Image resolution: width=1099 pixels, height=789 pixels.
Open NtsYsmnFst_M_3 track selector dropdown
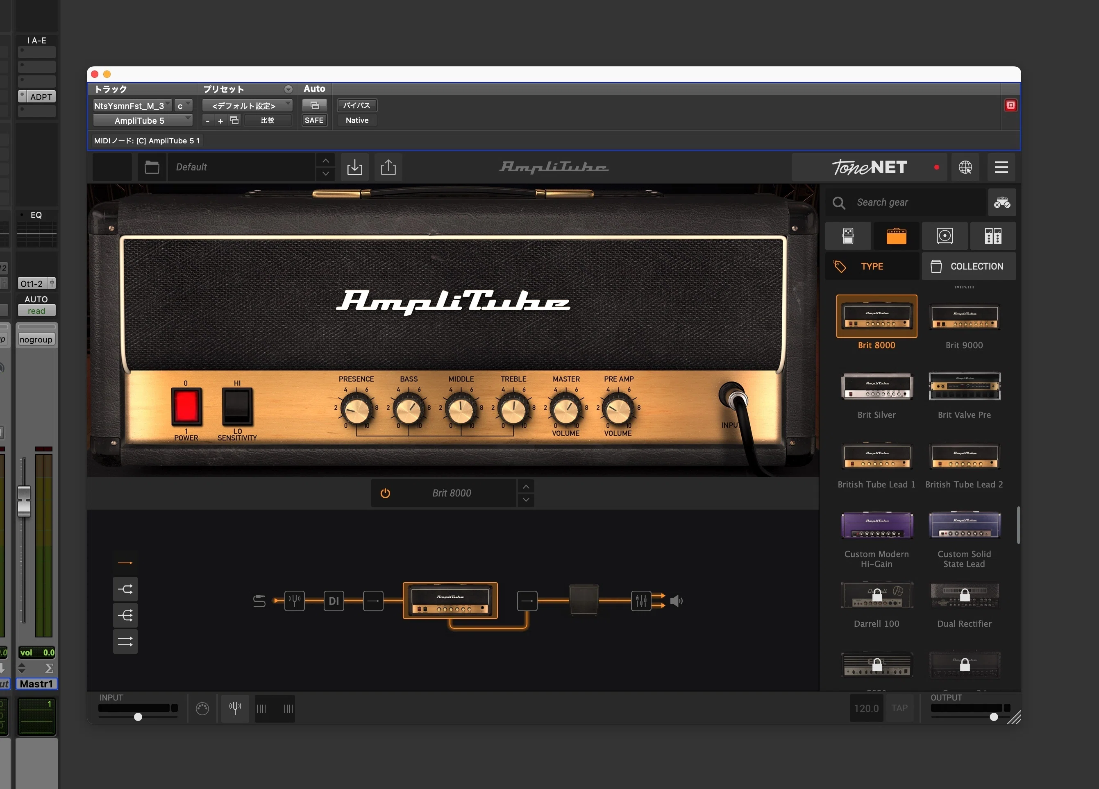[x=132, y=106]
